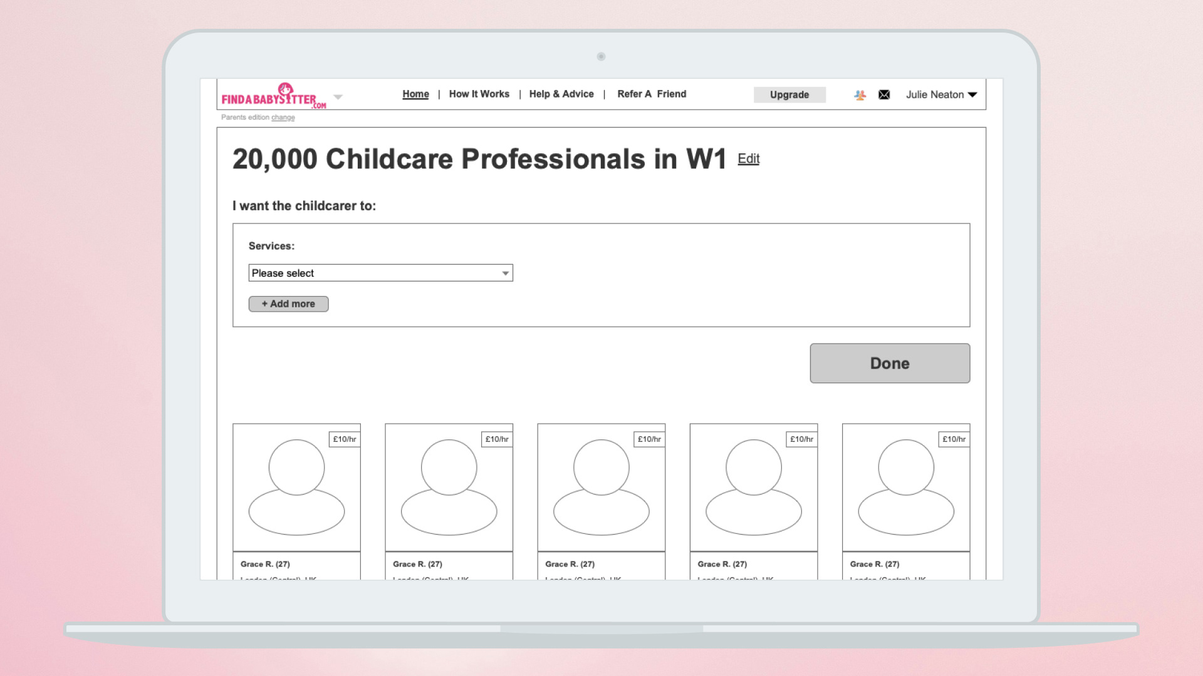Open the Services 'Please select' dropdown

pyautogui.click(x=380, y=273)
